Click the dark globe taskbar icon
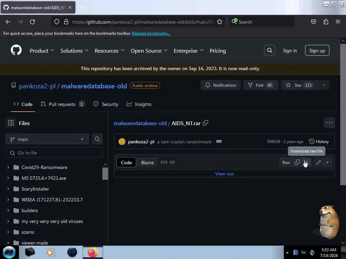The width and height of the screenshot is (346, 259). 72,252
